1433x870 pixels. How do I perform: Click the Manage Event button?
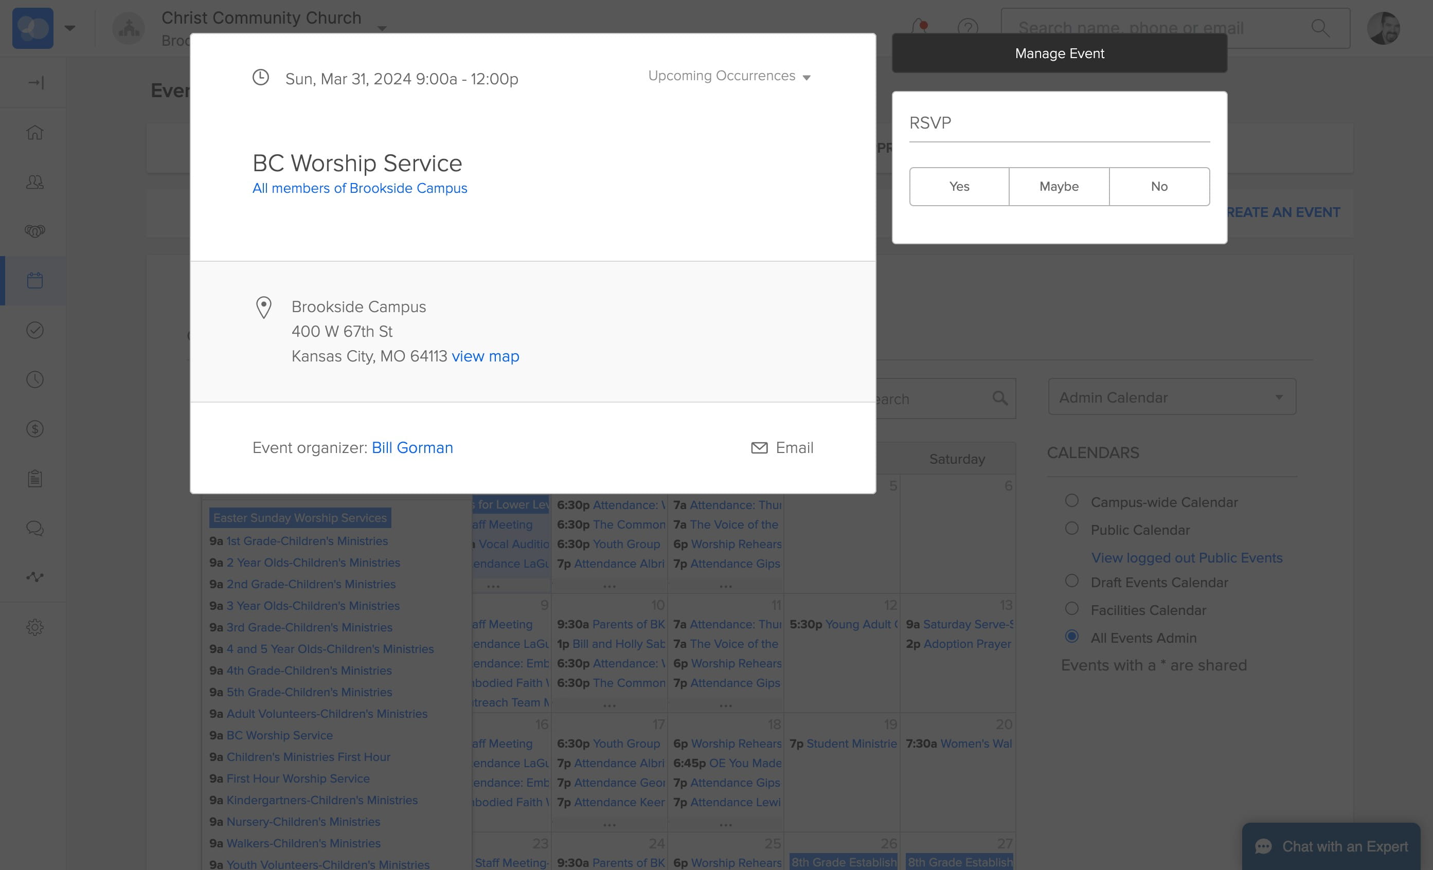click(1060, 53)
